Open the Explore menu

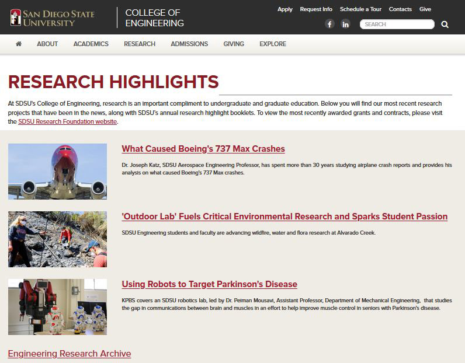tap(273, 44)
